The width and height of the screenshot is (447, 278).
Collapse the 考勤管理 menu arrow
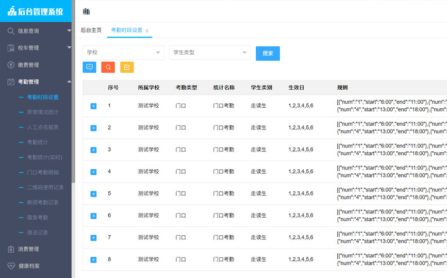pos(69,81)
